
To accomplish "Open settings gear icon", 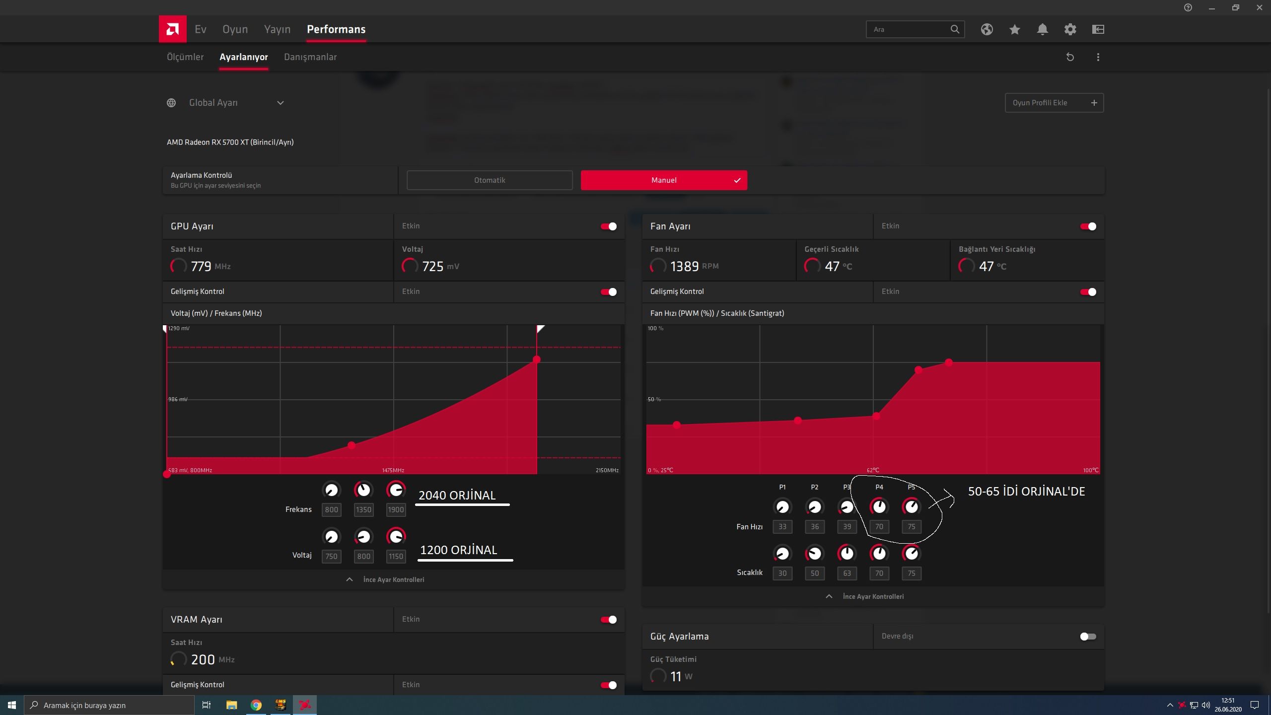I will [1070, 29].
